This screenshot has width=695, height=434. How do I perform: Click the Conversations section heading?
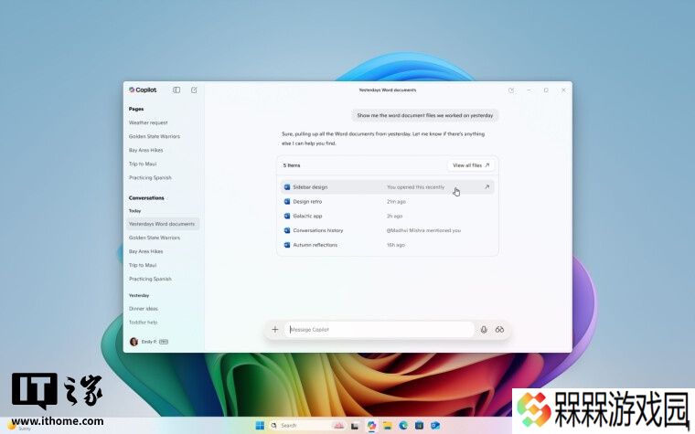tap(146, 198)
